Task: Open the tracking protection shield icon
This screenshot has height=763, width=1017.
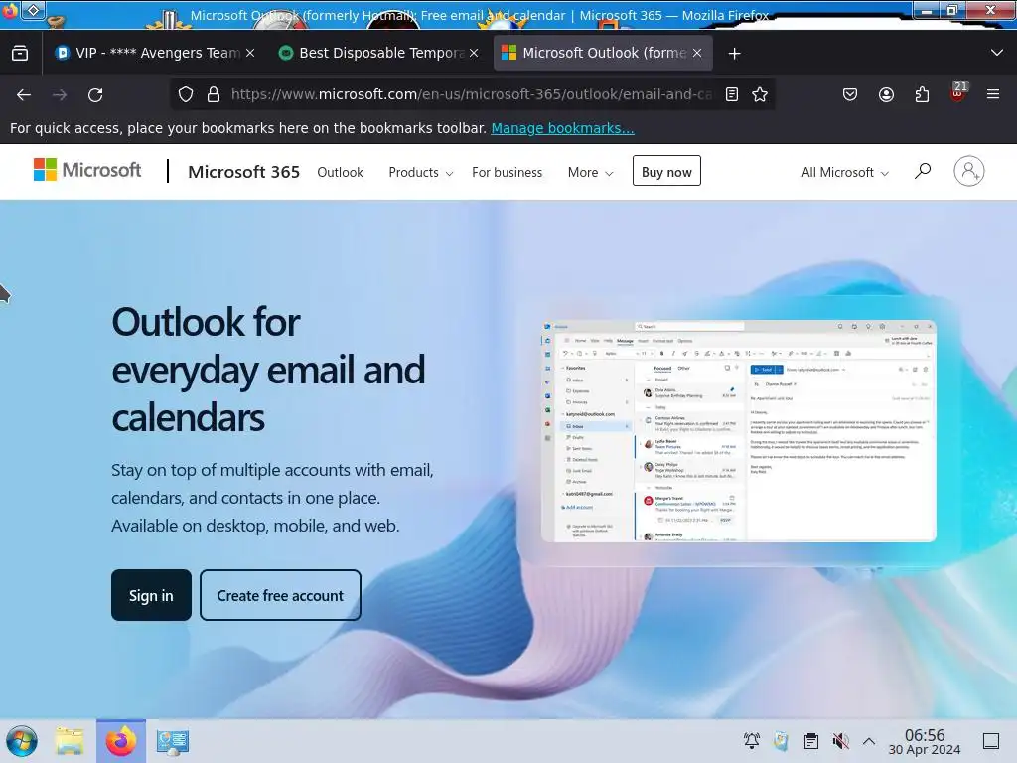Action: point(186,94)
